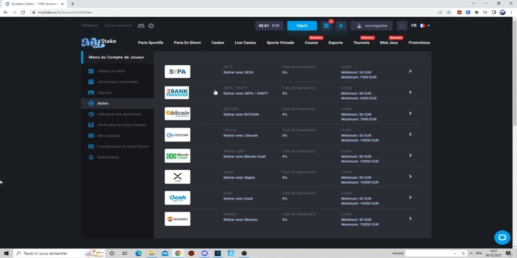Expand the Ripple withdrawal row arrow
Viewport: 517px width, 258px height.
point(410,176)
